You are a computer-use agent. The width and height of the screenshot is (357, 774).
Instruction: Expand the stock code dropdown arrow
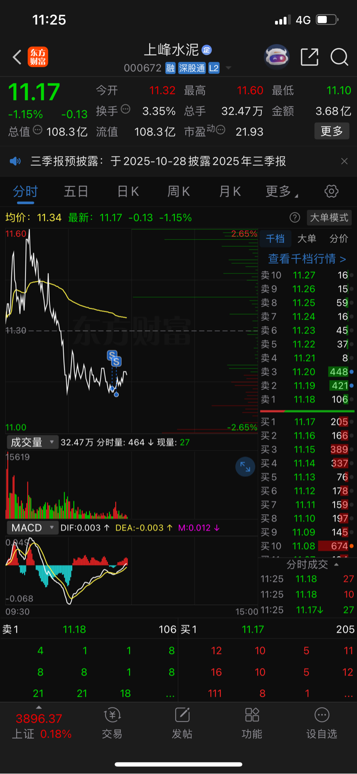click(228, 68)
